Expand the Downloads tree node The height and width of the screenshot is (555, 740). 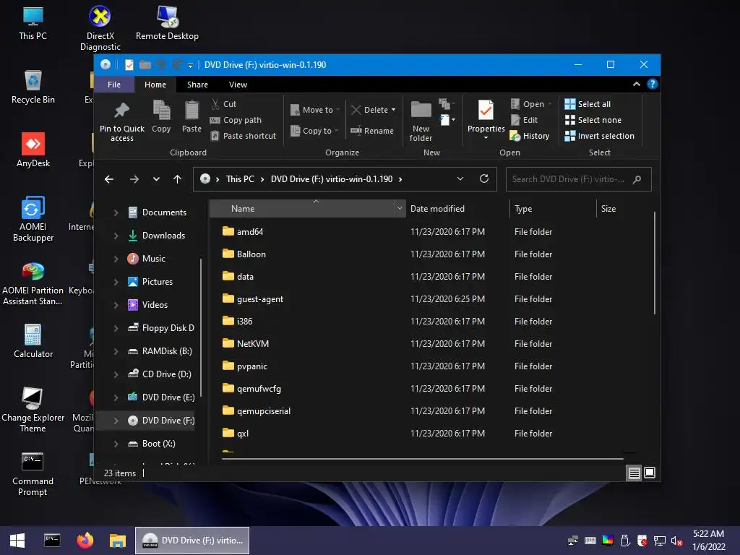click(116, 236)
